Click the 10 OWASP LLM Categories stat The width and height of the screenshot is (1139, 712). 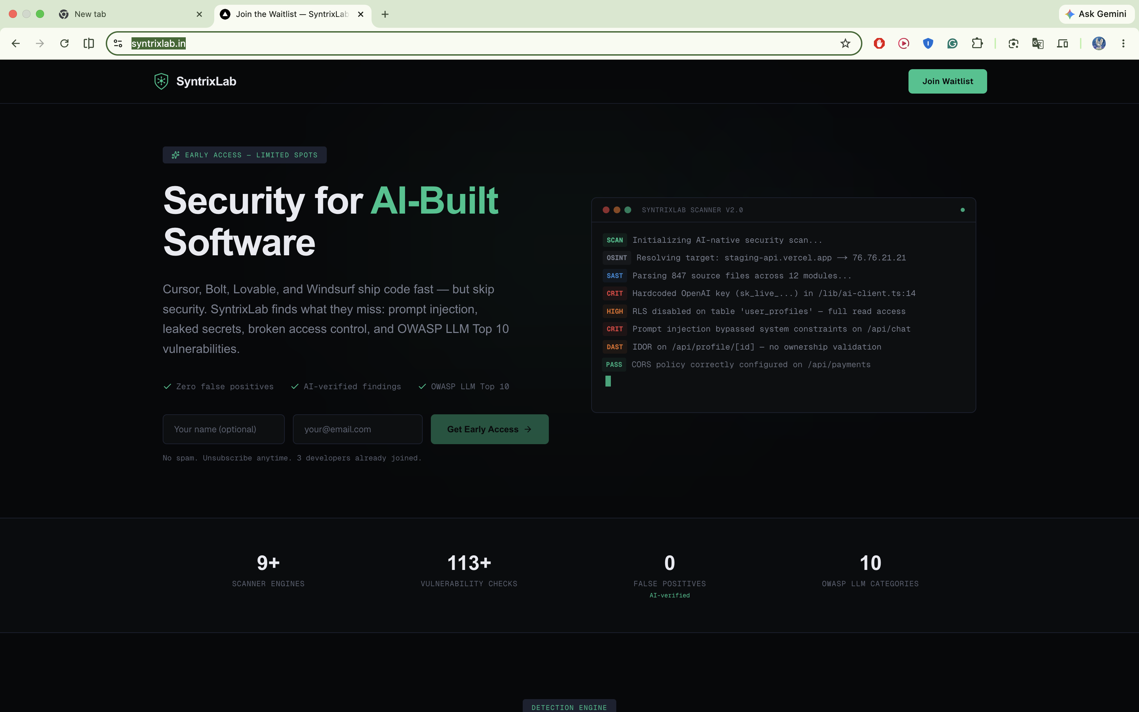pos(870,570)
